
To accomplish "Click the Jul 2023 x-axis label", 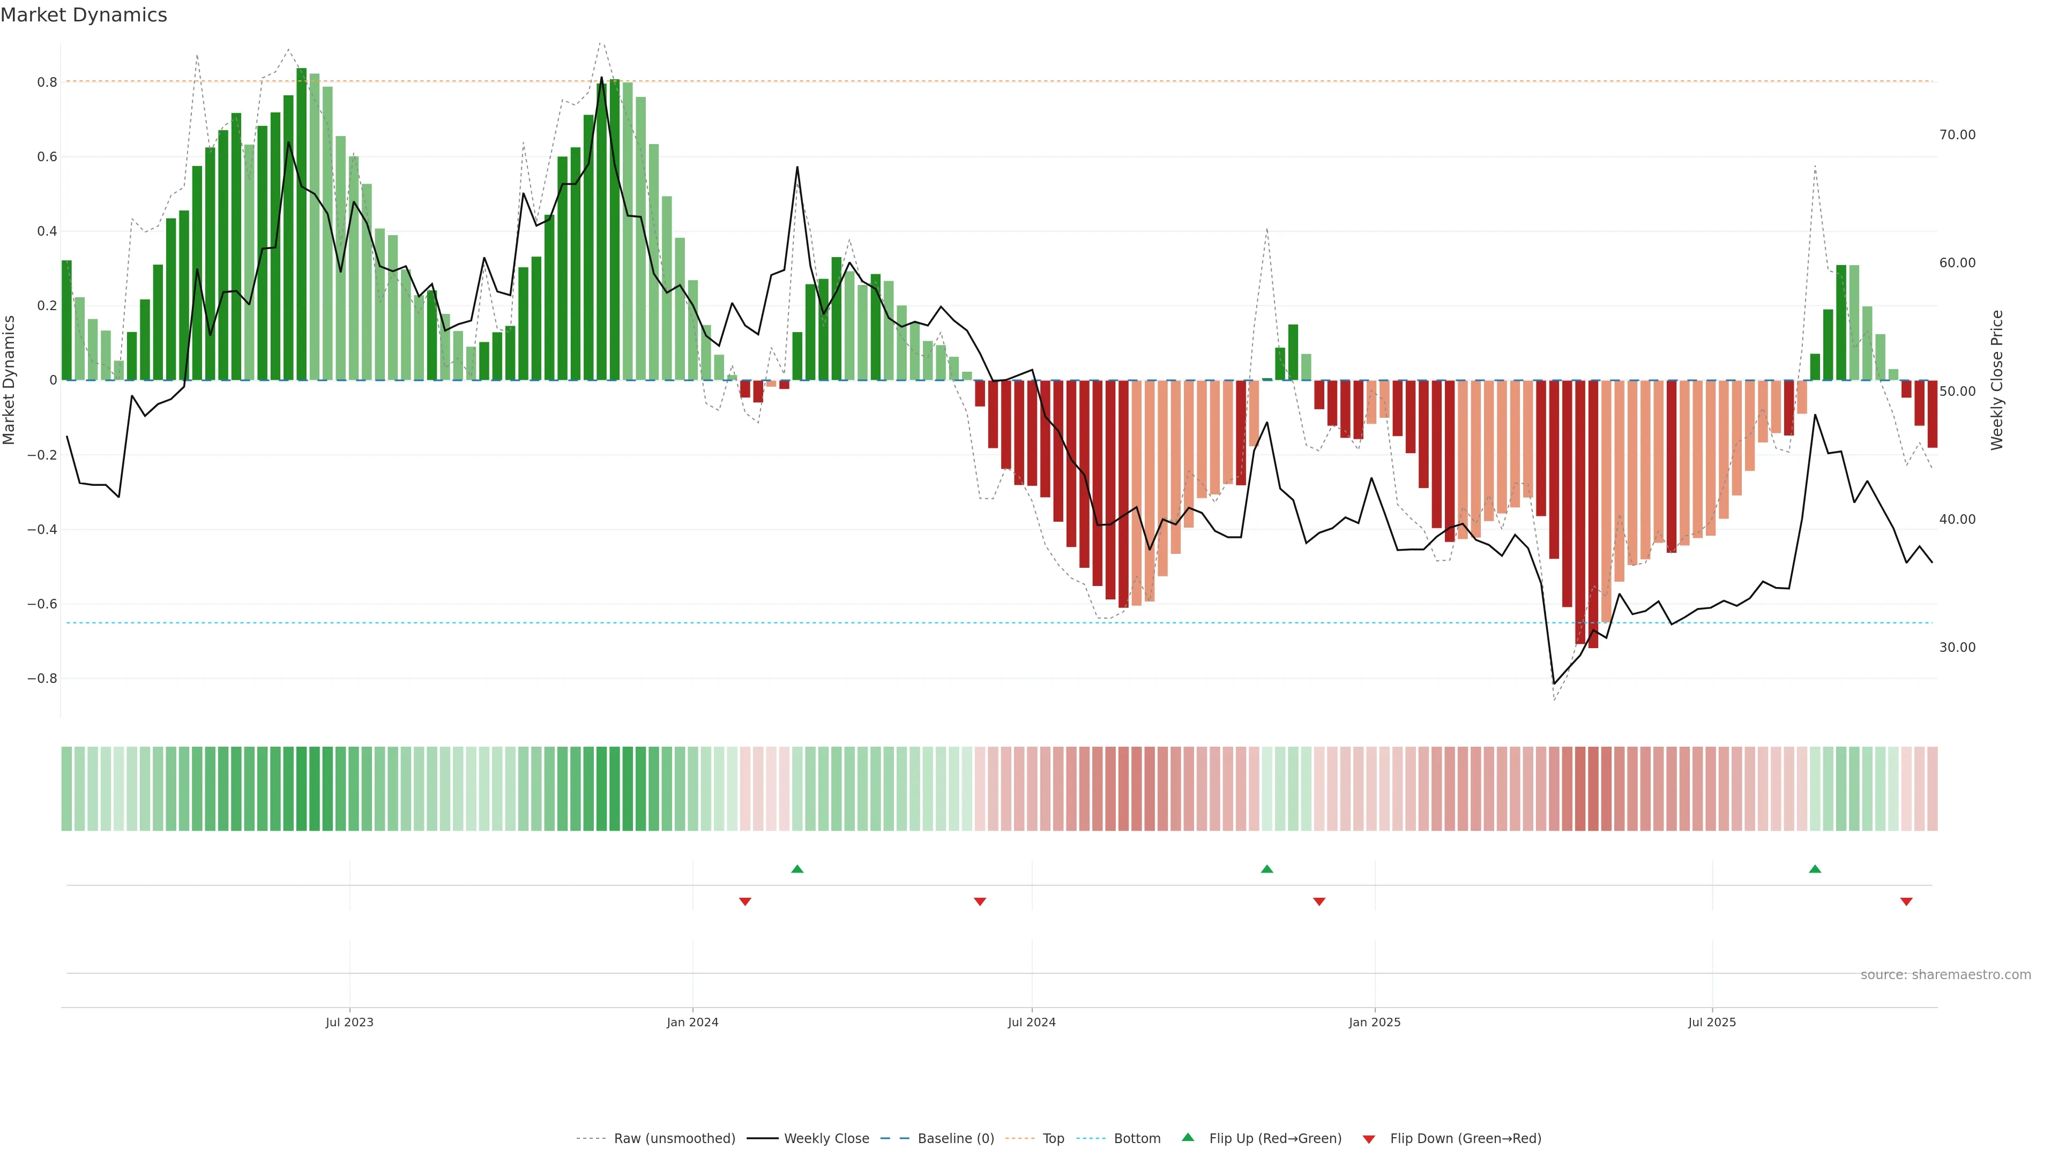I will click(x=349, y=1022).
